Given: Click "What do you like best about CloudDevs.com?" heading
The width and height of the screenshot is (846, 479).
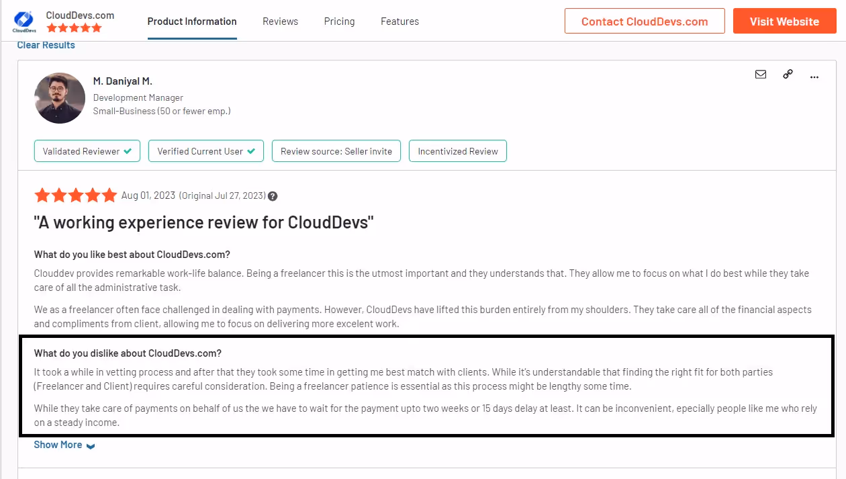Looking at the screenshot, I should tap(132, 255).
